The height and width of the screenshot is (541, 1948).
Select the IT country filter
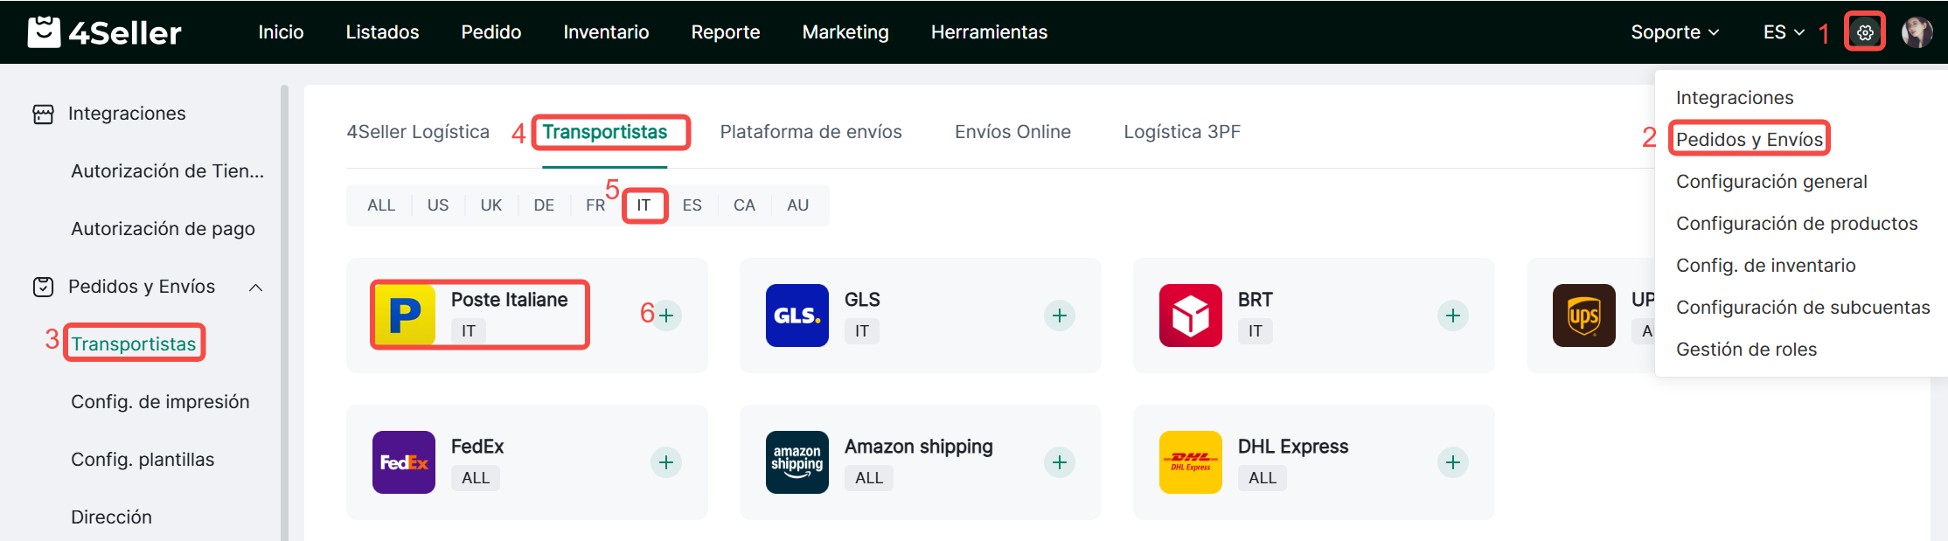tap(644, 205)
